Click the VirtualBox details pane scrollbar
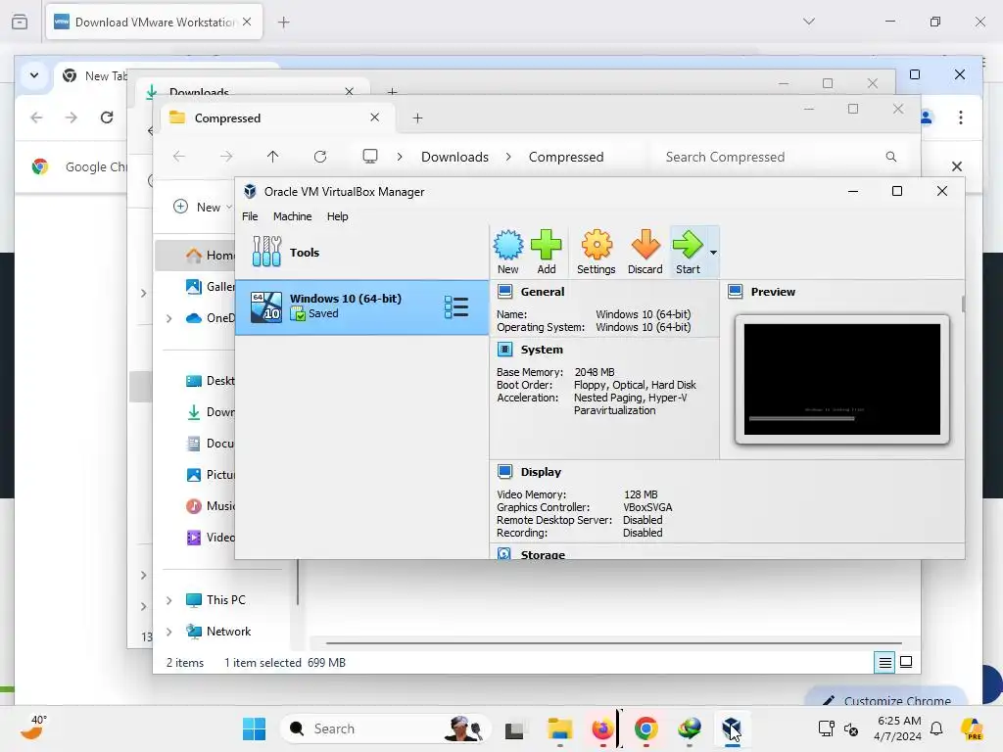This screenshot has width=1003, height=752. [963, 304]
